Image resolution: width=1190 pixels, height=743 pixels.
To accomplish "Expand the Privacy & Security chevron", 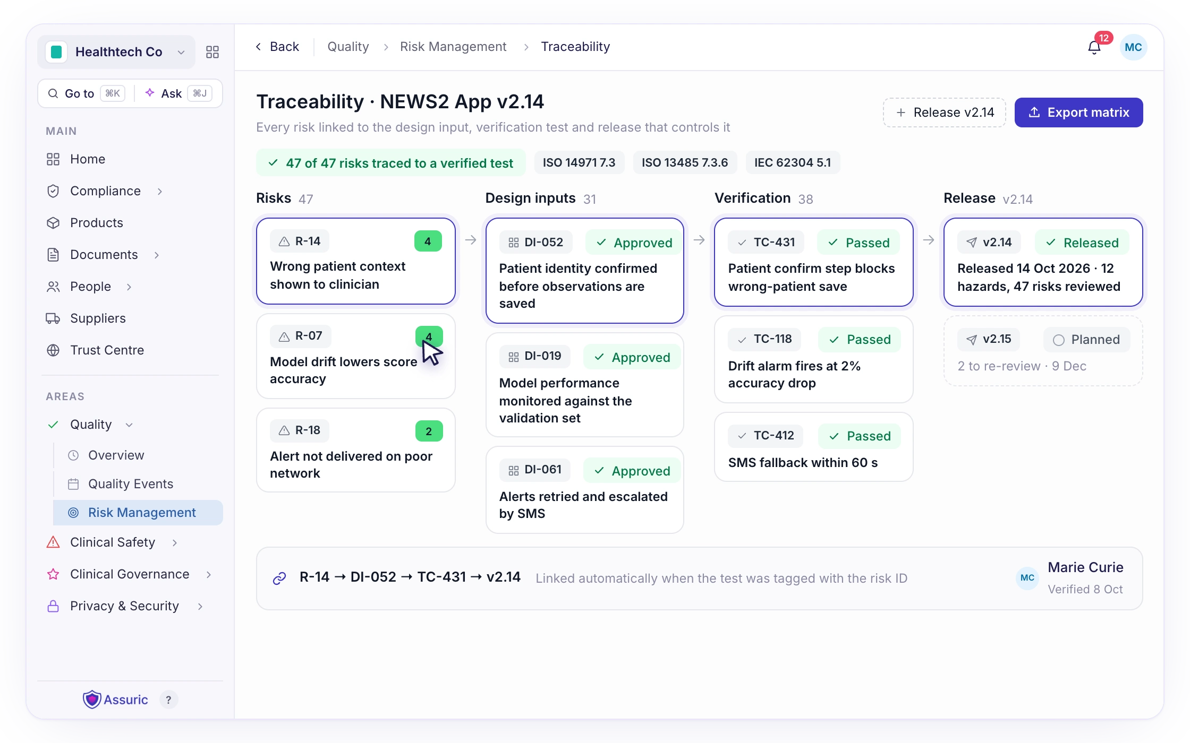I will [x=200, y=606].
